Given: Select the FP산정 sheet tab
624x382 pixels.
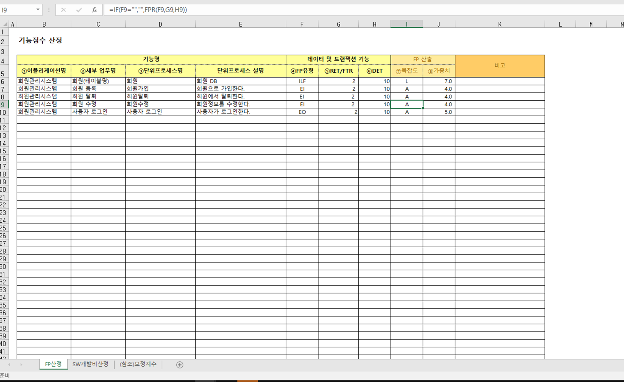Looking at the screenshot, I should click(53, 364).
